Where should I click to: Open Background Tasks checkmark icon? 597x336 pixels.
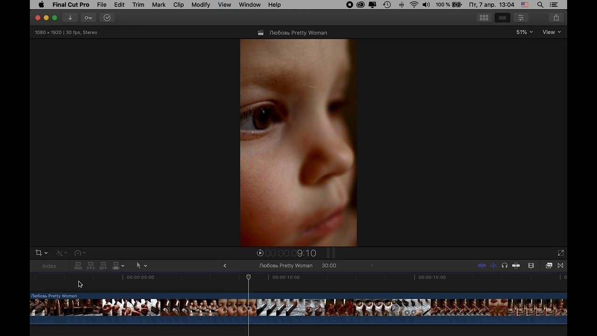(107, 18)
